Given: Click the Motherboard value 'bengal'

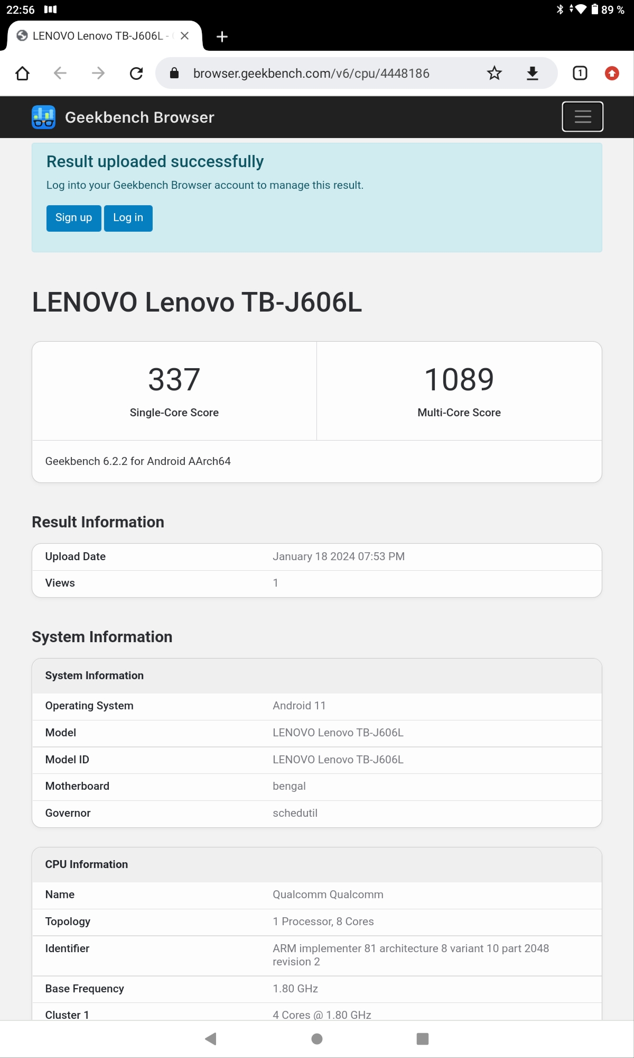Looking at the screenshot, I should (289, 786).
